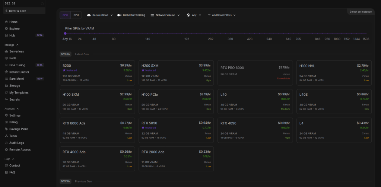Open Storage via its sidebar icon

[6, 86]
